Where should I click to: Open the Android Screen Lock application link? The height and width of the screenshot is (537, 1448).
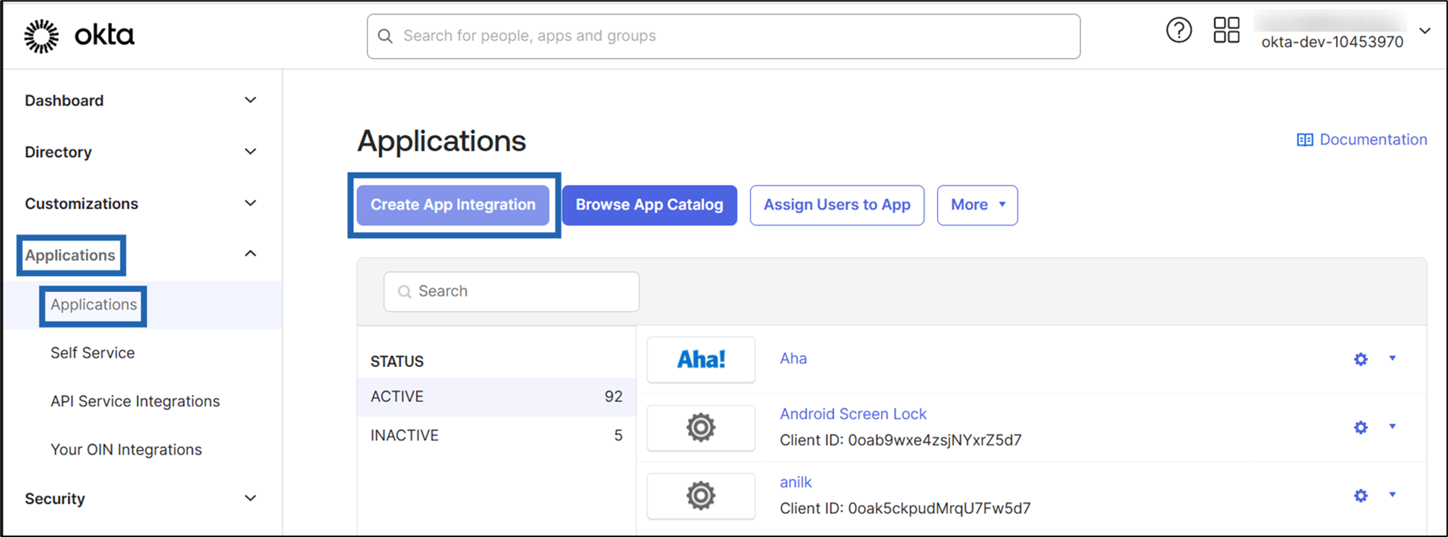pos(853,414)
